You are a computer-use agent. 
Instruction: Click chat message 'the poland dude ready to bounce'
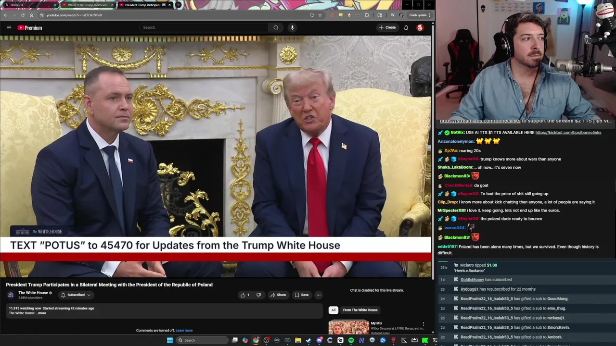[512, 219]
